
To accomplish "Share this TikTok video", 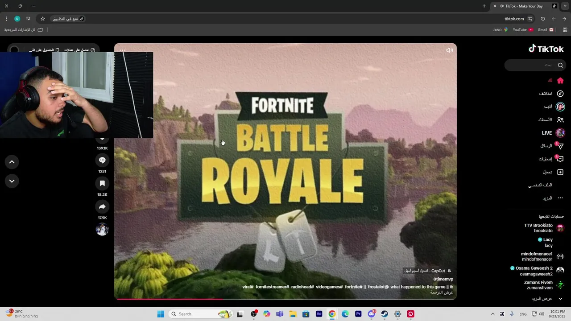I will pos(102,207).
